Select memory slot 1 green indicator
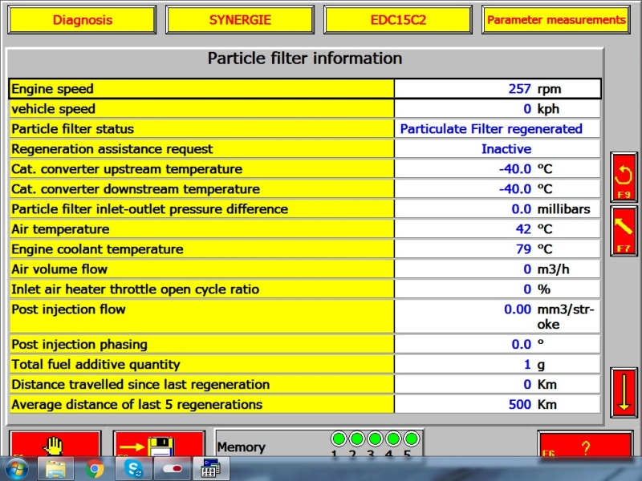Image resolution: width=642 pixels, height=481 pixels. (x=339, y=439)
